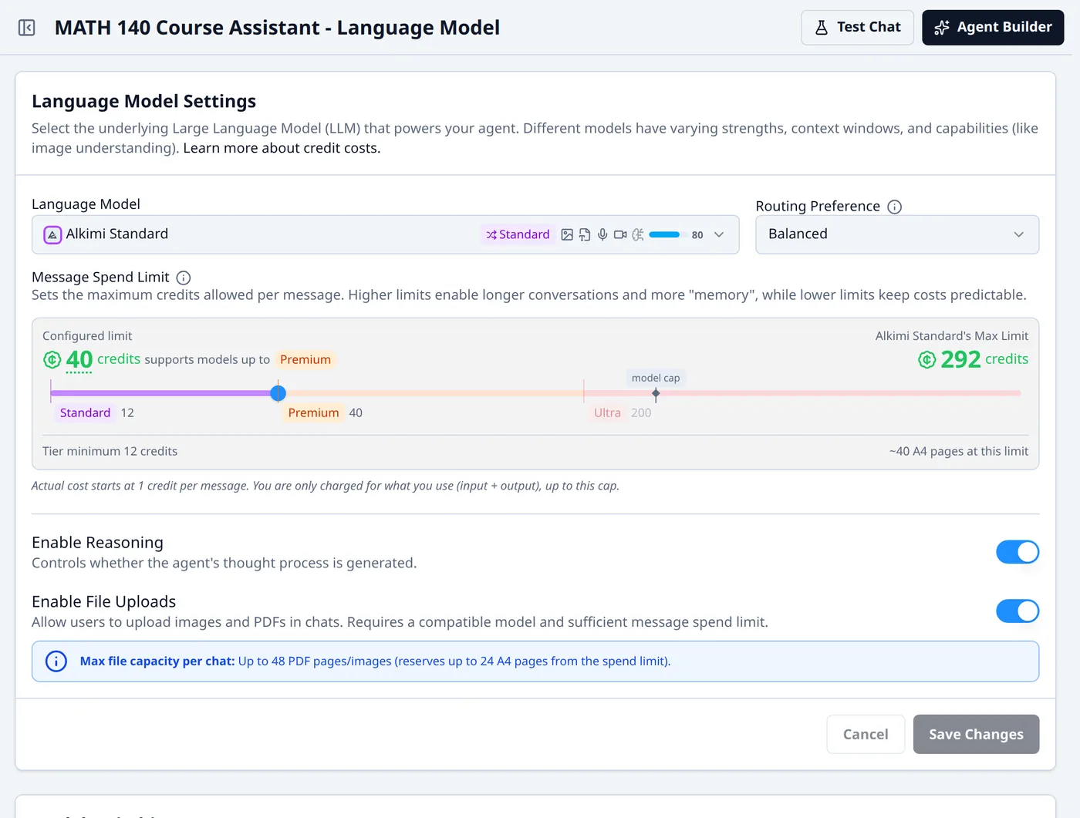The height and width of the screenshot is (818, 1080).
Task: Open the Routing Preference Balanced dropdown
Action: tap(897, 234)
